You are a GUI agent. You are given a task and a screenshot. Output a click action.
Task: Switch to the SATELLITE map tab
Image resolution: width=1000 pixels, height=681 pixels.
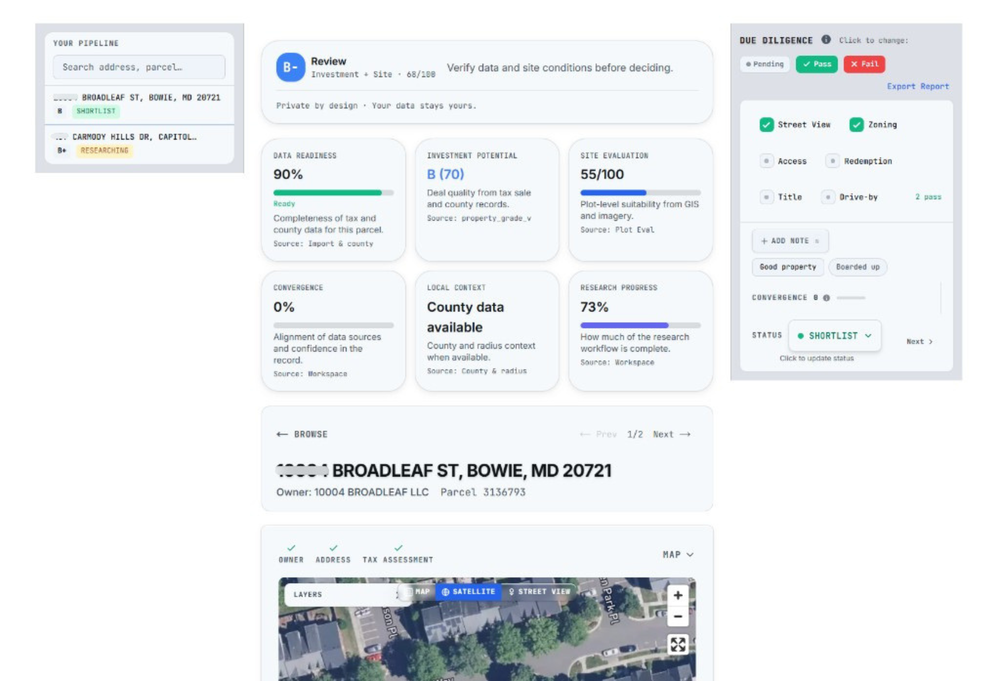pos(469,592)
